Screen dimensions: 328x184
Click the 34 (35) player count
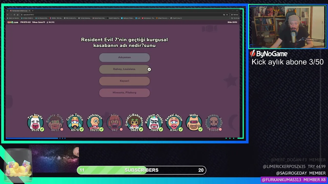(x=50, y=22)
